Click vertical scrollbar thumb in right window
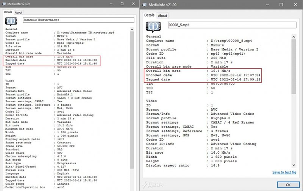Image resolution: width=303 pixels, height=191 pixels. (294, 66)
